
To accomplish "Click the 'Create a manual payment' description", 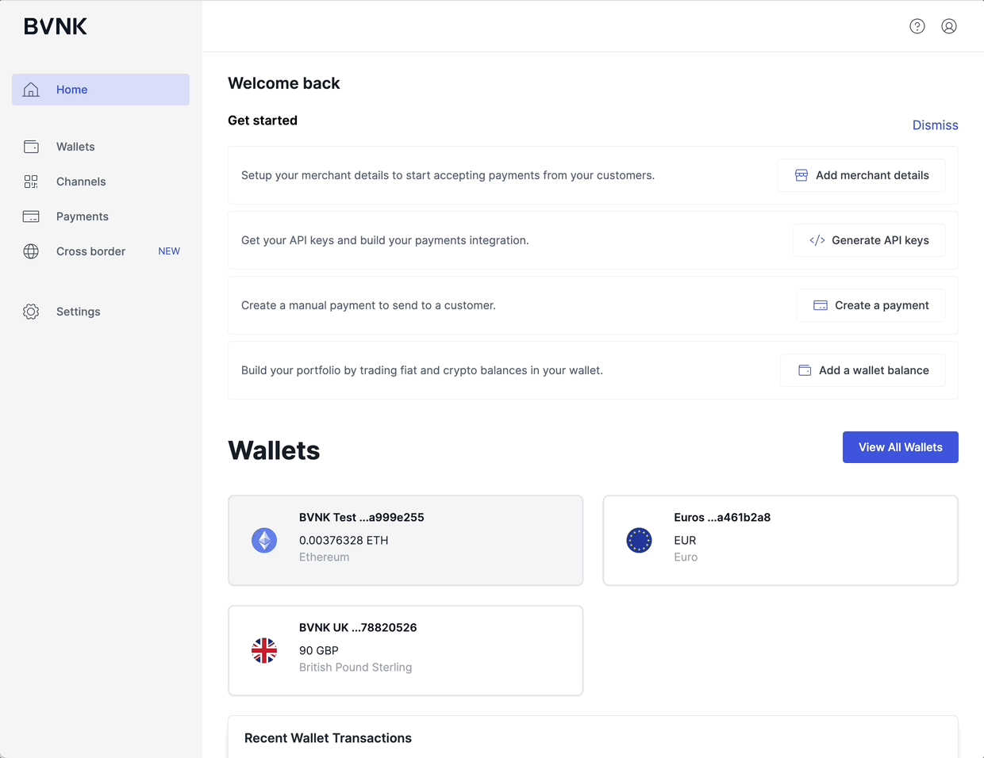I will click(368, 305).
